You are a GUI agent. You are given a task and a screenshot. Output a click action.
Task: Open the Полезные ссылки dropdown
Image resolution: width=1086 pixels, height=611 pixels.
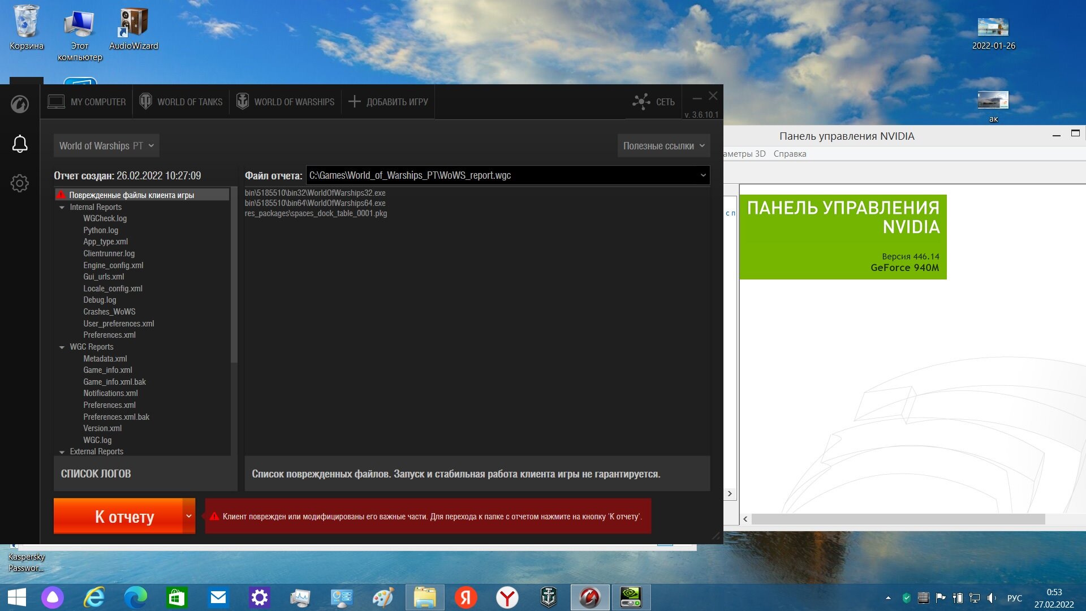click(x=664, y=146)
